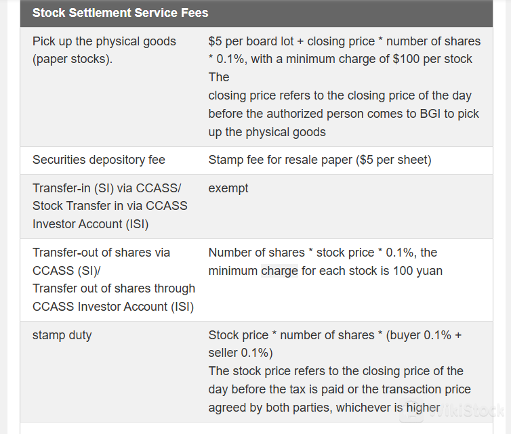Click the '$5 per board lot' fee text

[x=250, y=41]
